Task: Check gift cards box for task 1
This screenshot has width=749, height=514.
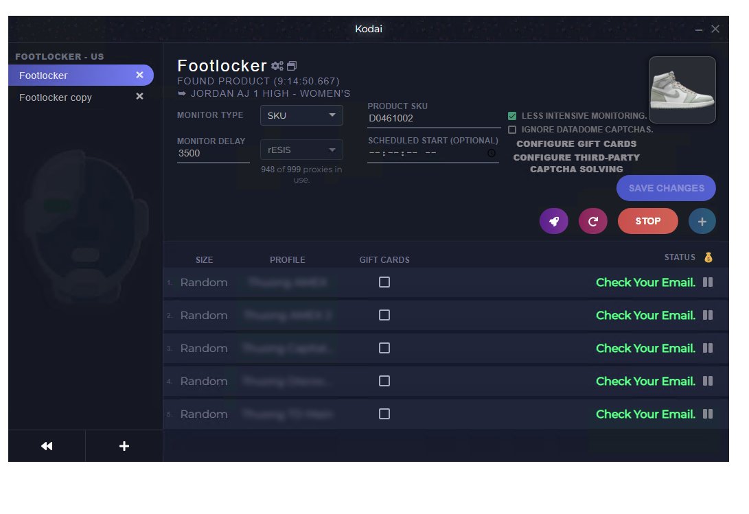Action: [384, 282]
